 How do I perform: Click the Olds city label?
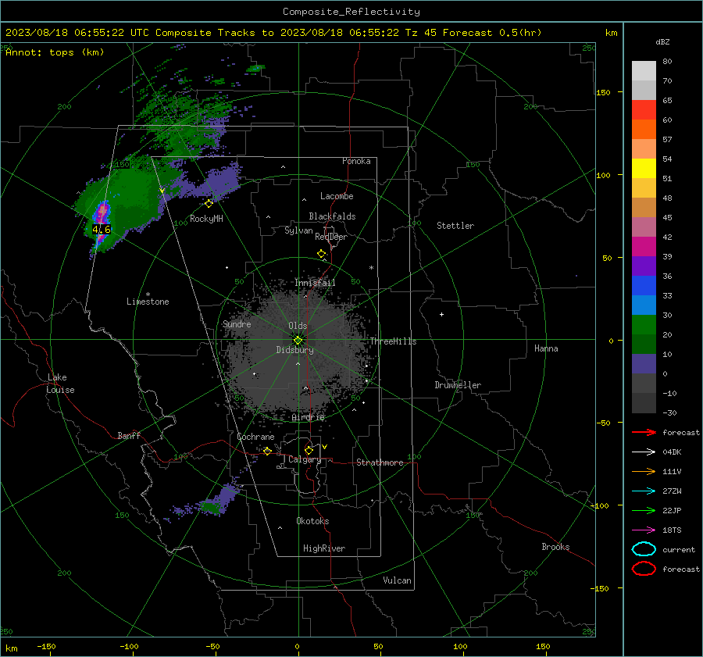(x=298, y=326)
